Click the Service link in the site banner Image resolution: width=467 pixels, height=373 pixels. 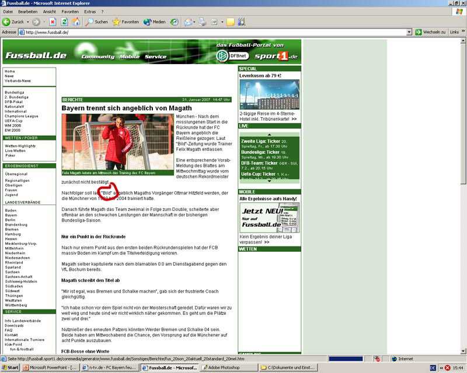(155, 57)
